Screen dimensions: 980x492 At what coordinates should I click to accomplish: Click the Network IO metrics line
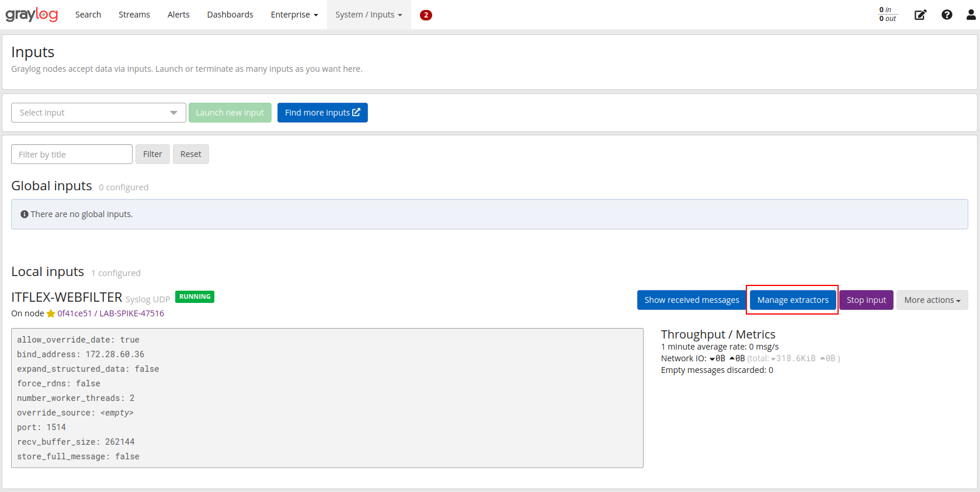click(750, 358)
